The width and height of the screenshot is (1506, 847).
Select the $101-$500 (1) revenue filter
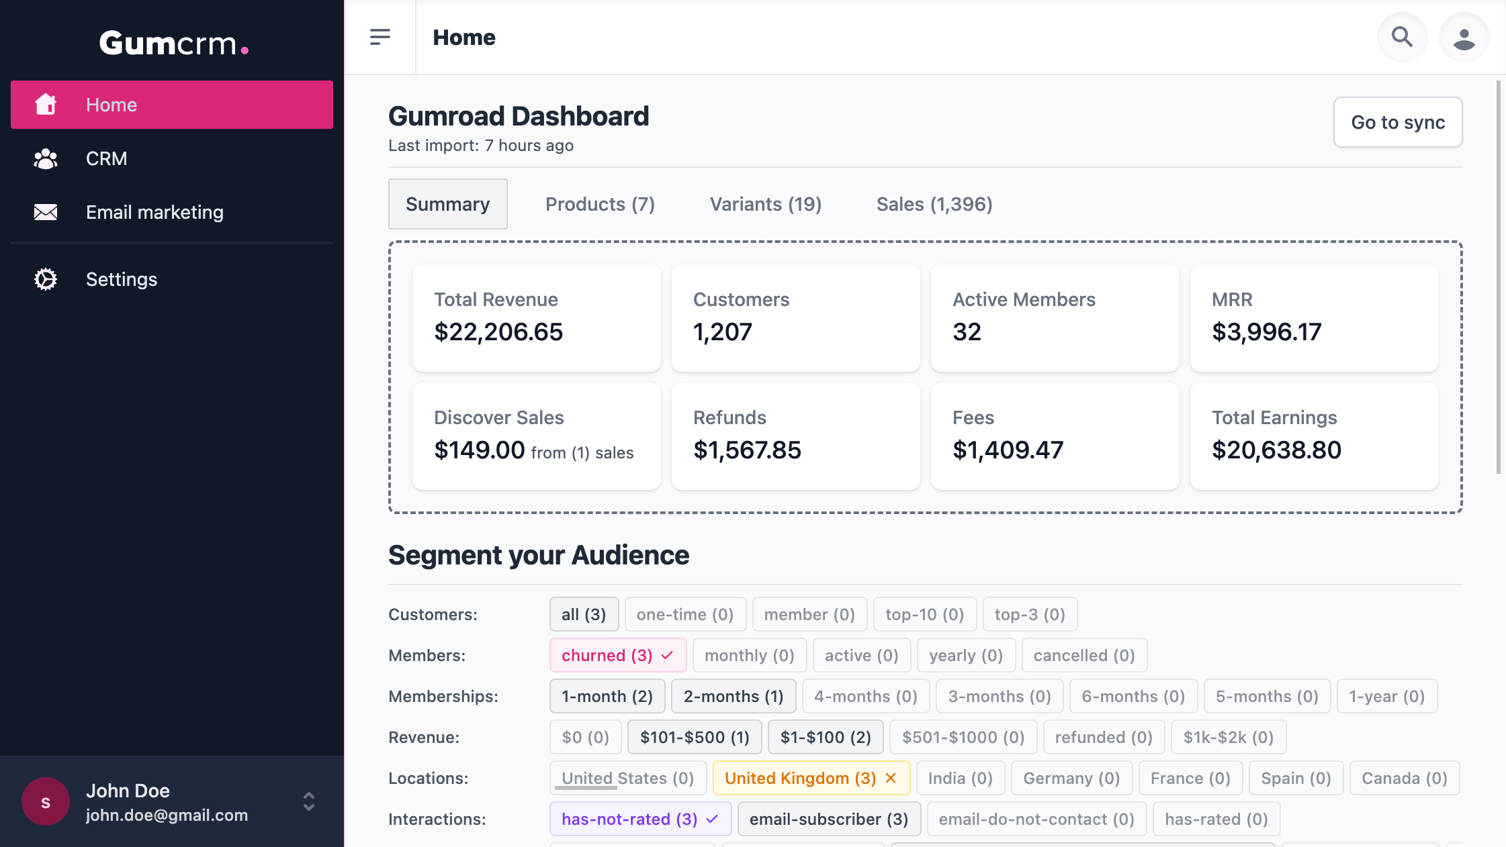[695, 737]
